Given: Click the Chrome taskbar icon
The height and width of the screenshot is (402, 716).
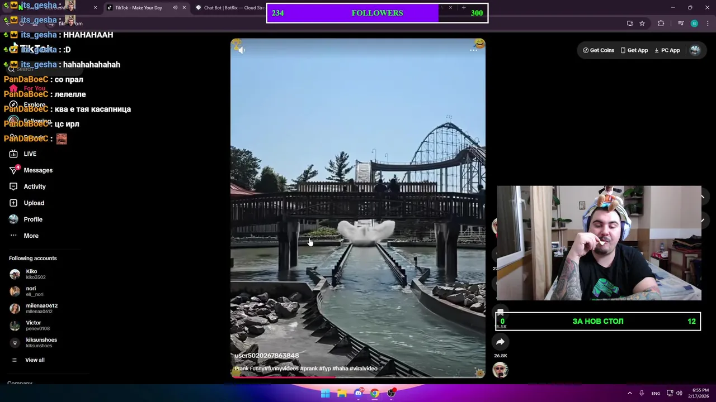Looking at the screenshot, I should tap(375, 393).
